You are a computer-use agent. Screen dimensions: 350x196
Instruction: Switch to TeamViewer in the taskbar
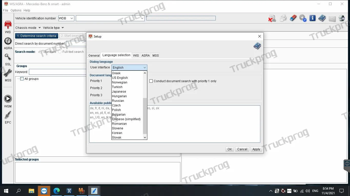tap(44, 191)
